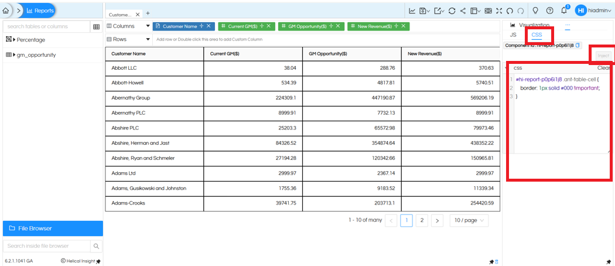Open the hiadmin user menu

[600, 11]
